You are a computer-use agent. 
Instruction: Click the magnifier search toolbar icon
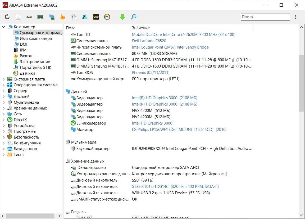coord(134,17)
